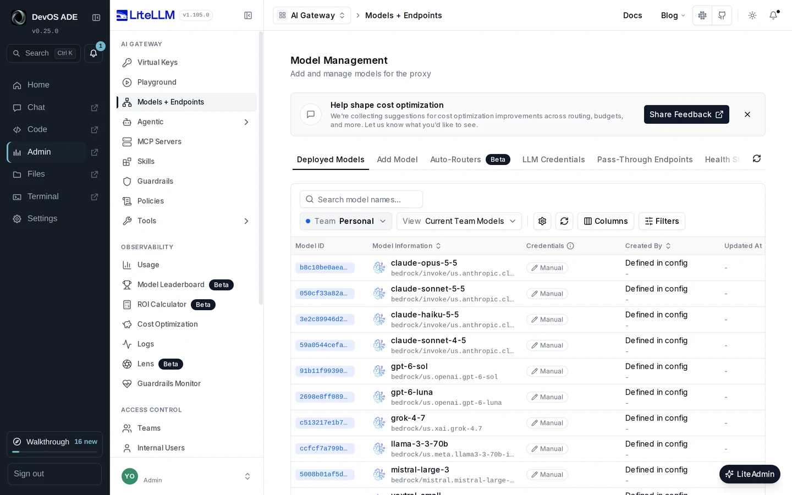Click the Share Feedback button
792x495 pixels.
686,114
